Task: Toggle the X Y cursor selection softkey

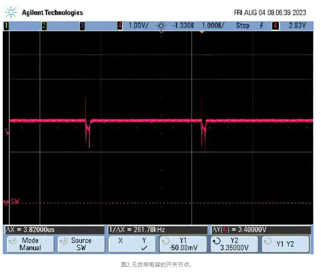Action: point(132,244)
